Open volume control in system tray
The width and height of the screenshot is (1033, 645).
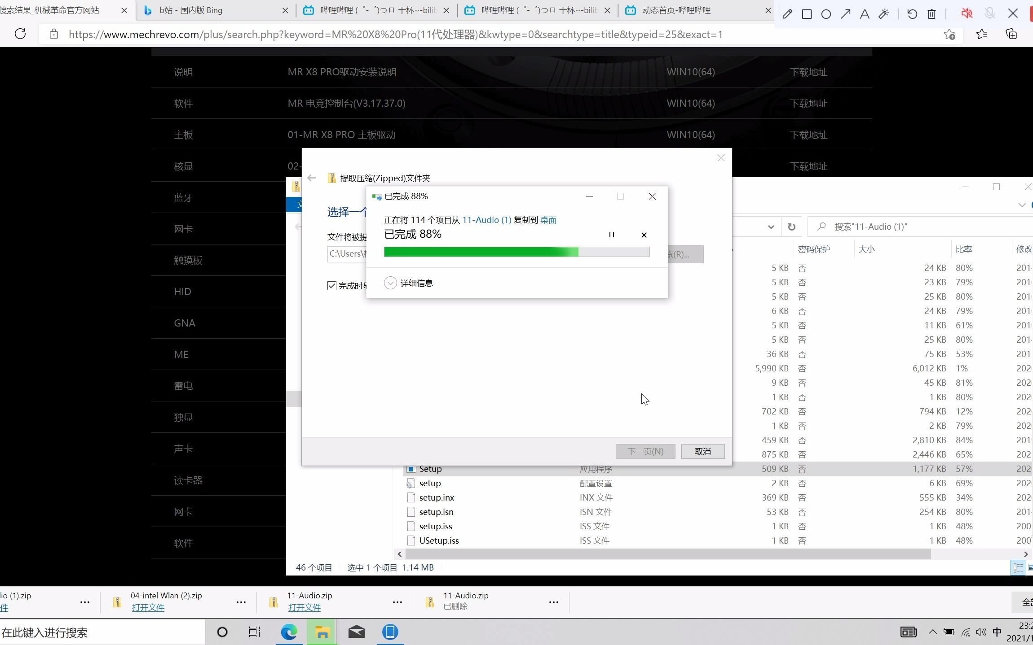[x=981, y=632]
